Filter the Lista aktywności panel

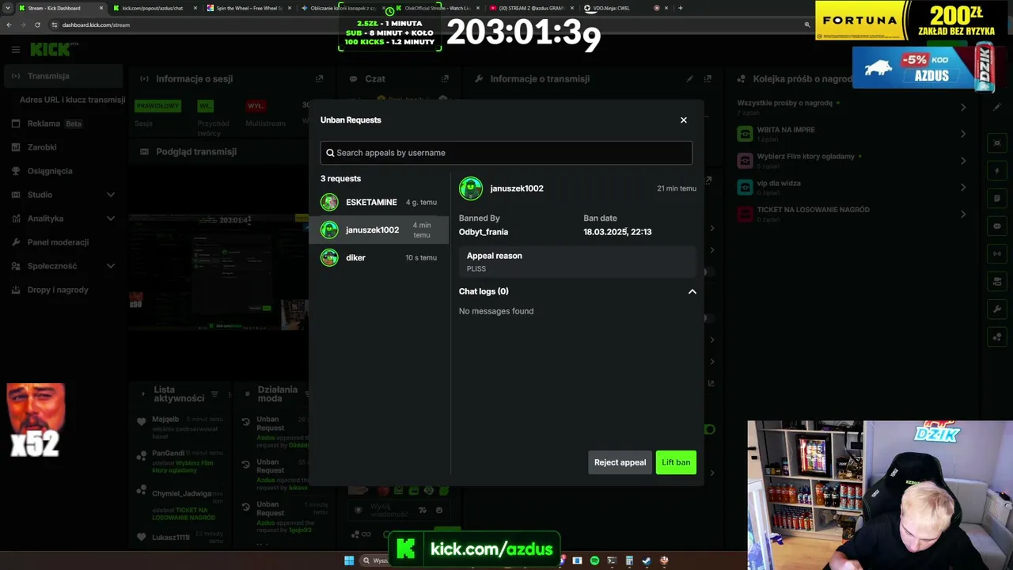coord(214,395)
